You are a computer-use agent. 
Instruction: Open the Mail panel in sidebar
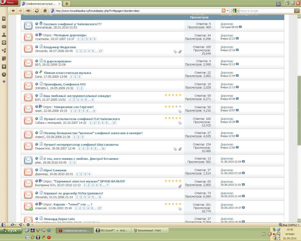pyautogui.click(x=4, y=26)
